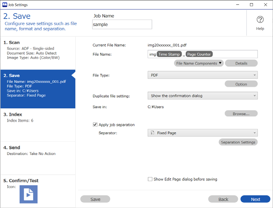The image size is (273, 208).
Task: Open Separation Settings
Action: click(x=238, y=142)
